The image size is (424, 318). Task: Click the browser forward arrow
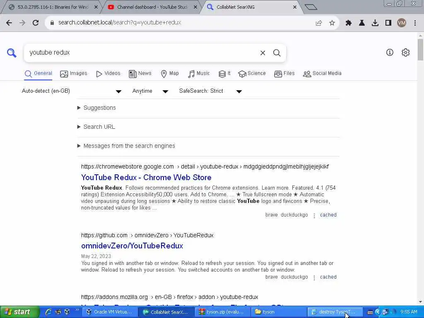pyautogui.click(x=22, y=23)
